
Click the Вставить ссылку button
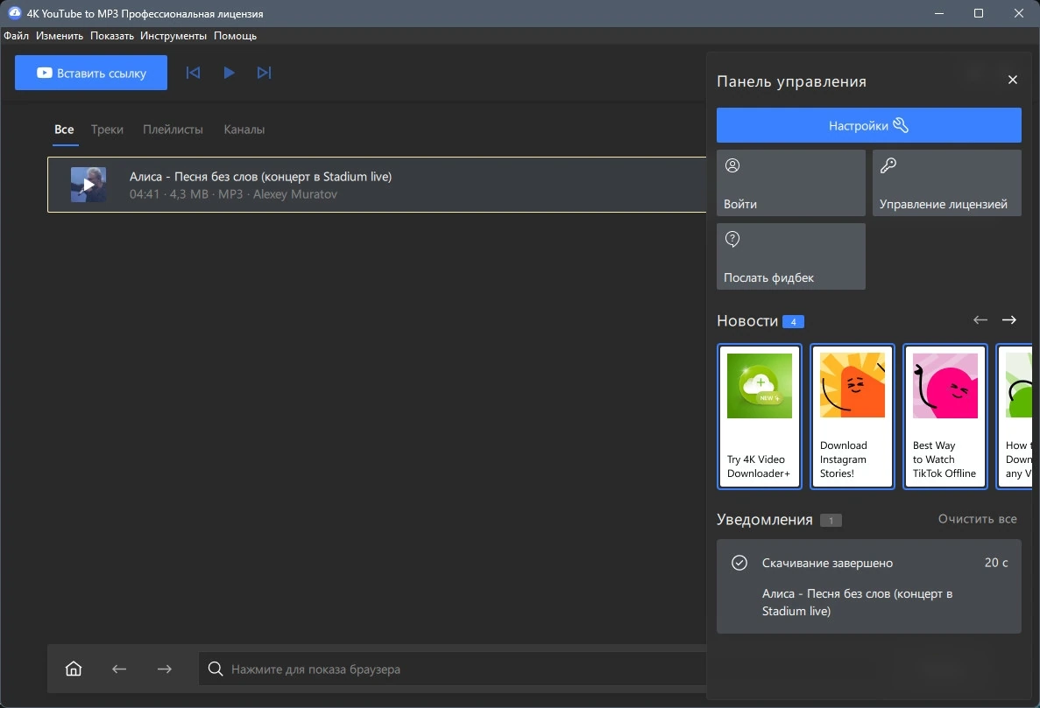click(x=91, y=73)
